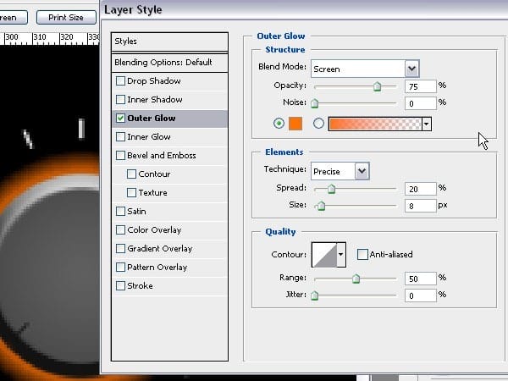Screen dimensions: 508x381
Task: Click the Jitter value field
Action: coord(421,295)
